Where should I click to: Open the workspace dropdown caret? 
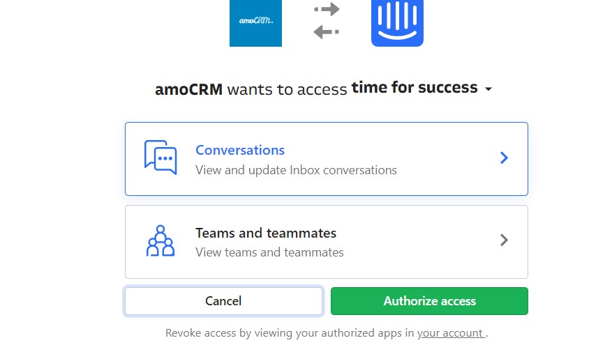pos(488,89)
